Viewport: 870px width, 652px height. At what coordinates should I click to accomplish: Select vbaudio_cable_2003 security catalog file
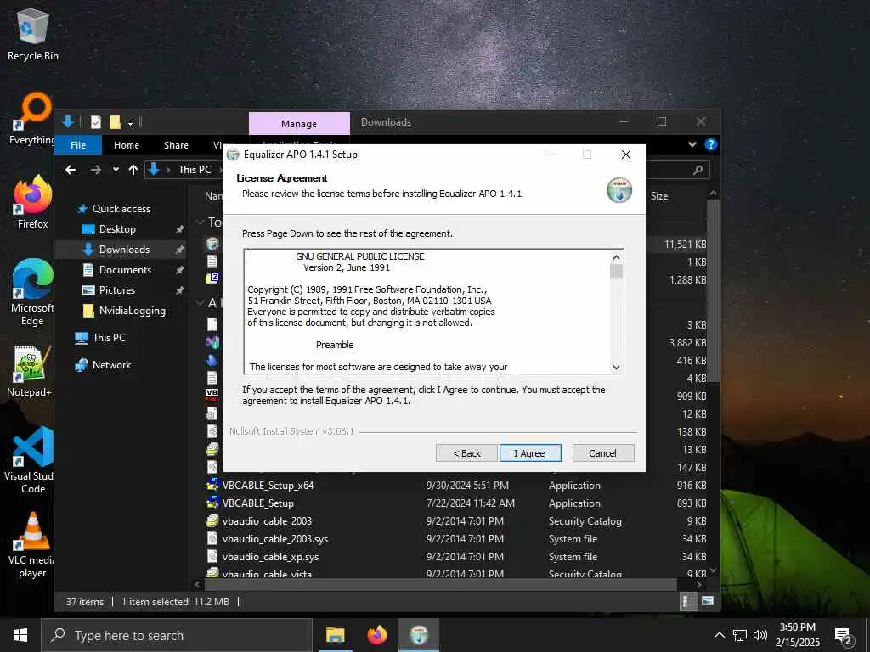pyautogui.click(x=267, y=521)
